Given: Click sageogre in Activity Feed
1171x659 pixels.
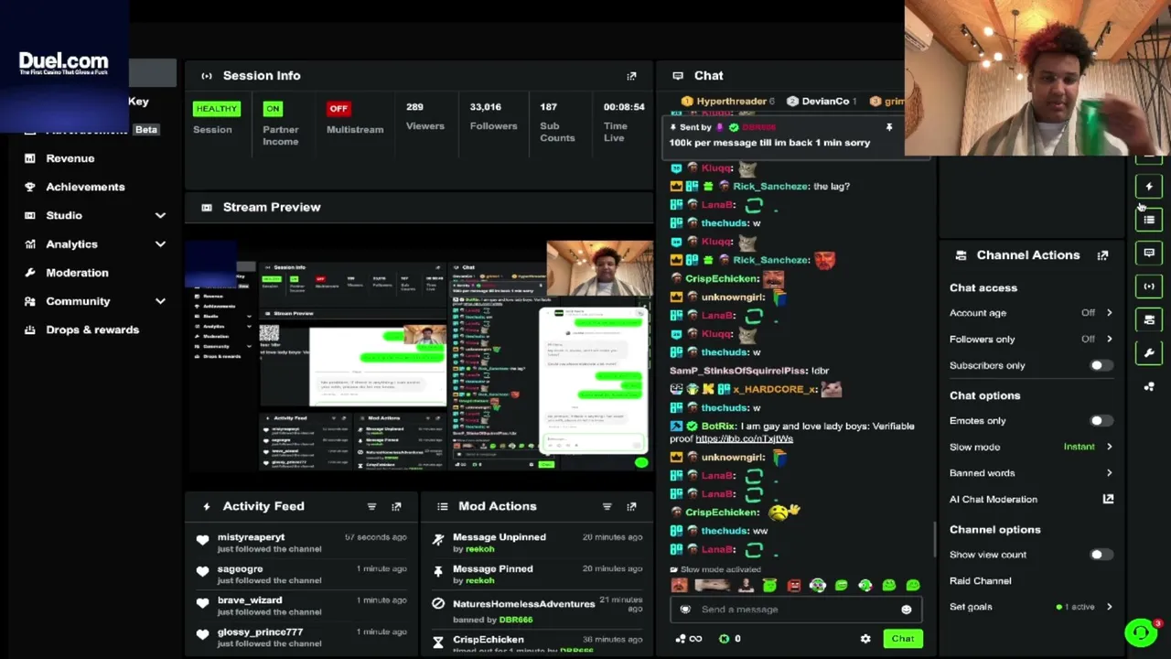Looking at the screenshot, I should pyautogui.click(x=240, y=569).
